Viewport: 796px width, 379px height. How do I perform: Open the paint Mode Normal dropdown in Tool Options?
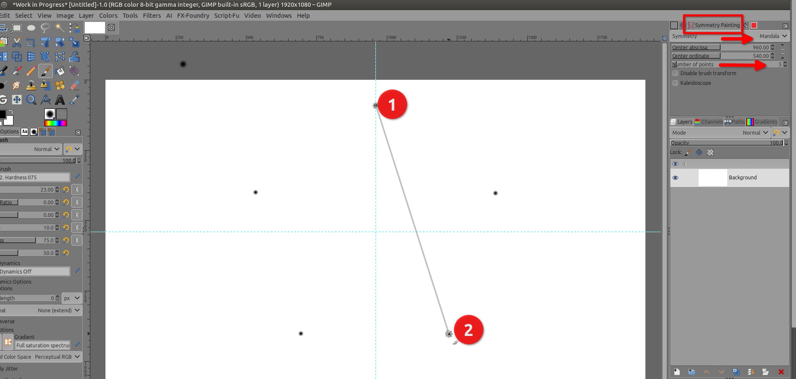tap(30, 149)
